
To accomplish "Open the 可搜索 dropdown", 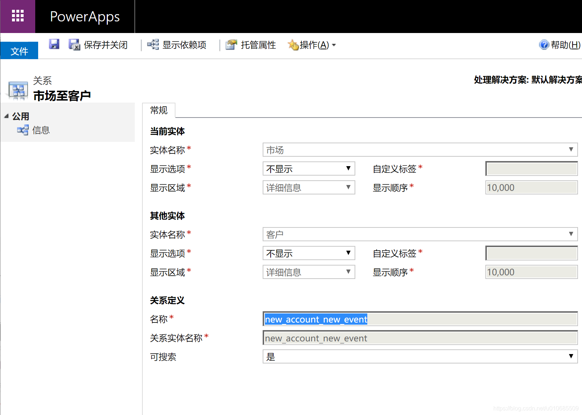I will point(420,357).
